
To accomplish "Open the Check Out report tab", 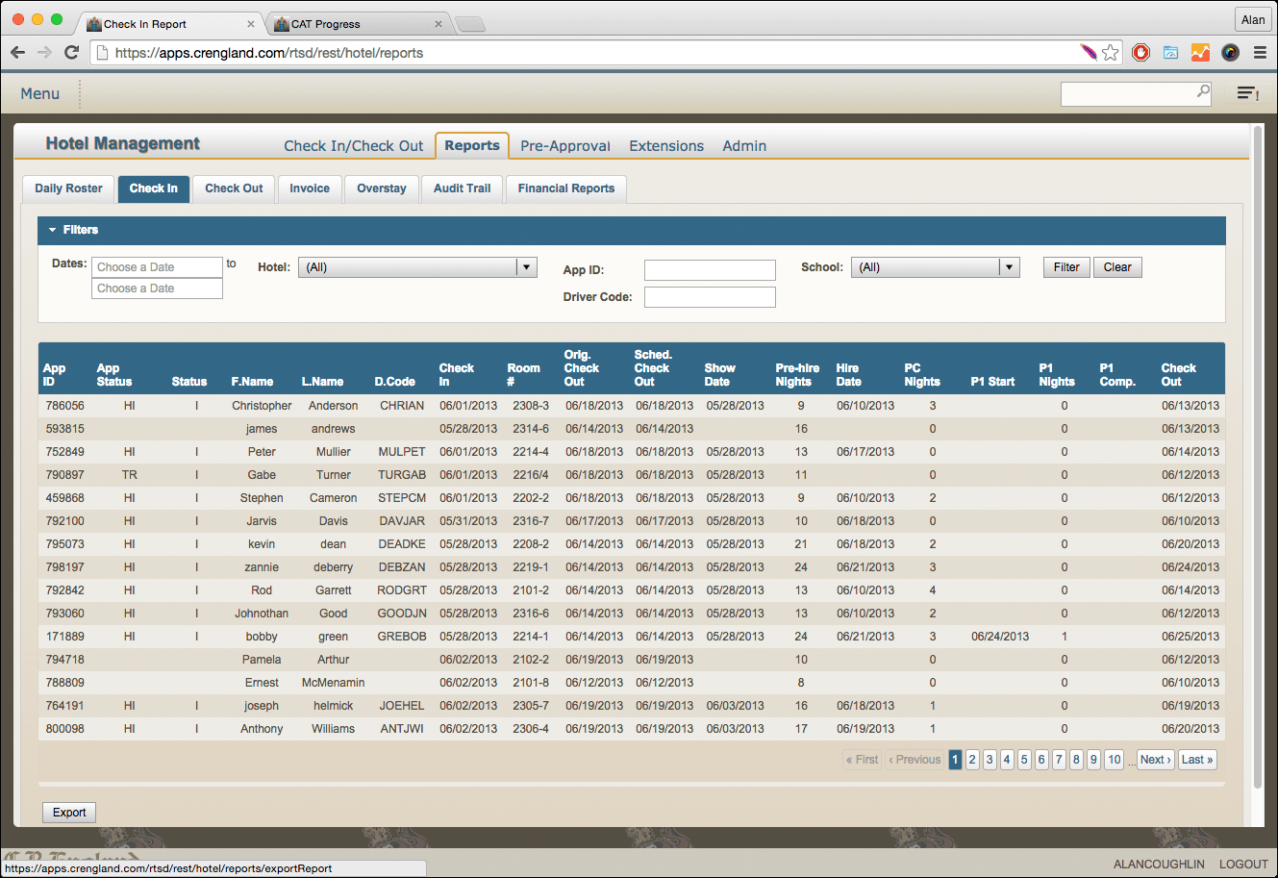I will pos(234,188).
